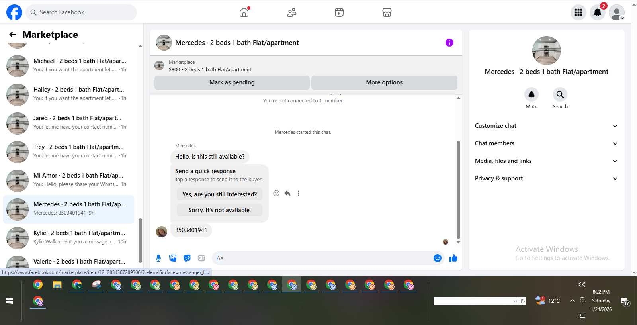Open the '$800 - 2 beds 1 bath Flat/apartment' listing link

click(x=210, y=69)
